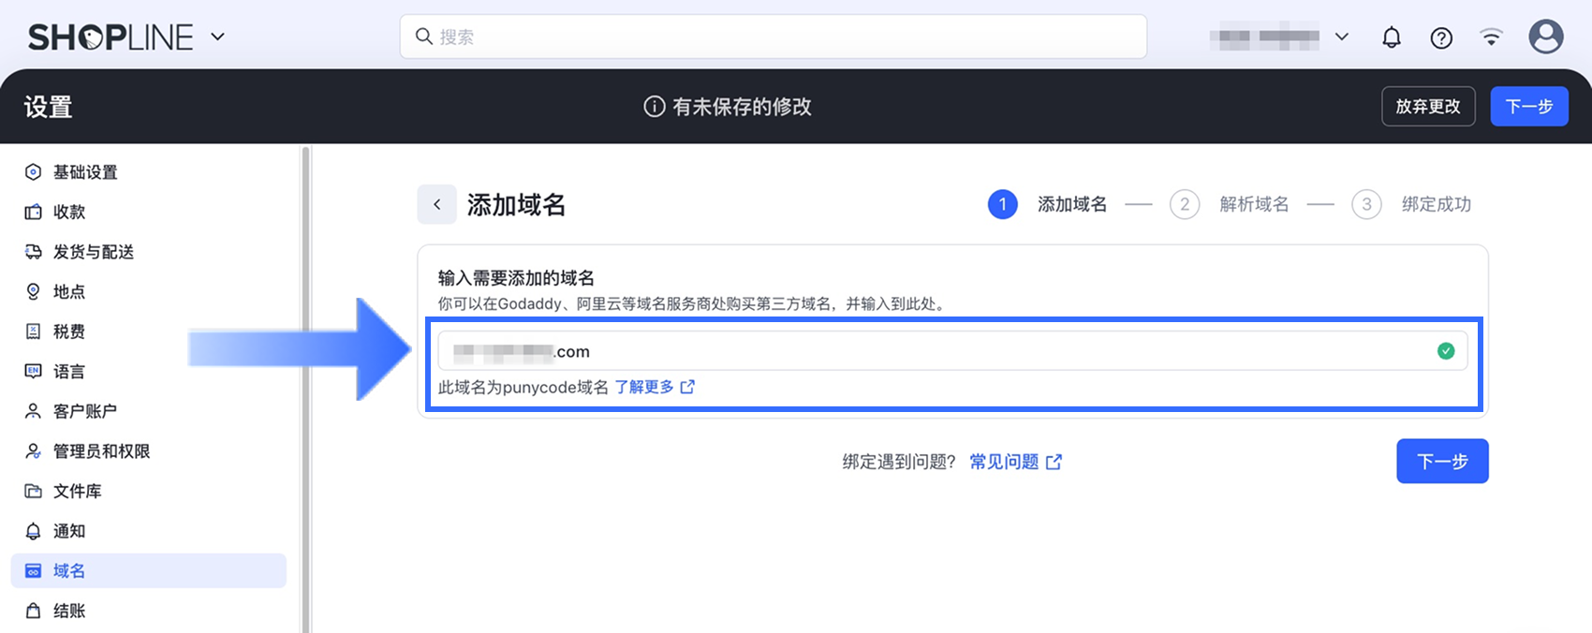
Task: Click the 域名 icon in sidebar
Action: click(34, 571)
